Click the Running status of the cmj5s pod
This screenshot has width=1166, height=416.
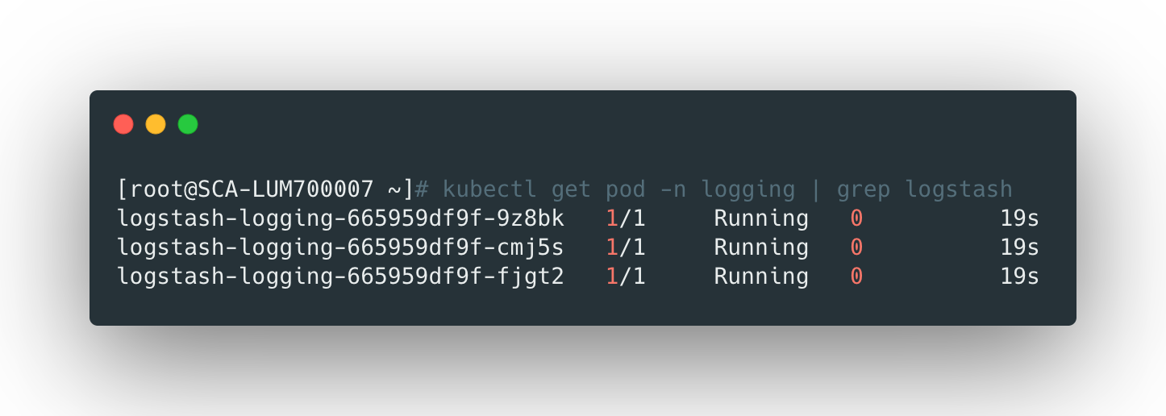coord(761,248)
